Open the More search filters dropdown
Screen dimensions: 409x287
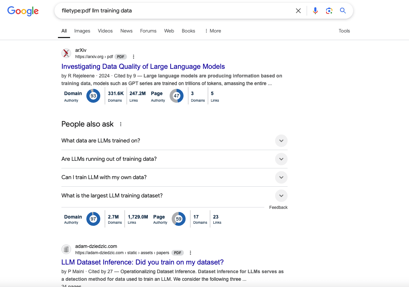tap(213, 31)
